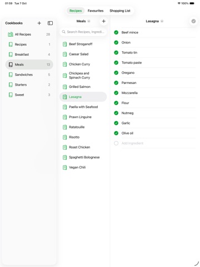Viewport: 200px width, 267px height.
Task: Click the Vegan Chili recipe icon
Action: pos(64,167)
